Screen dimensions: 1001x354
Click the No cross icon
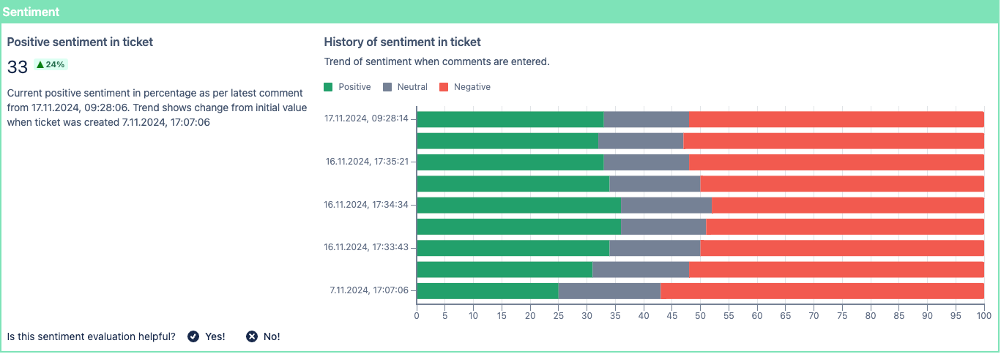[252, 336]
